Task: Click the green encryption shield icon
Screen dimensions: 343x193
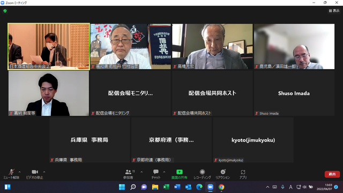Action: (x=5, y=11)
